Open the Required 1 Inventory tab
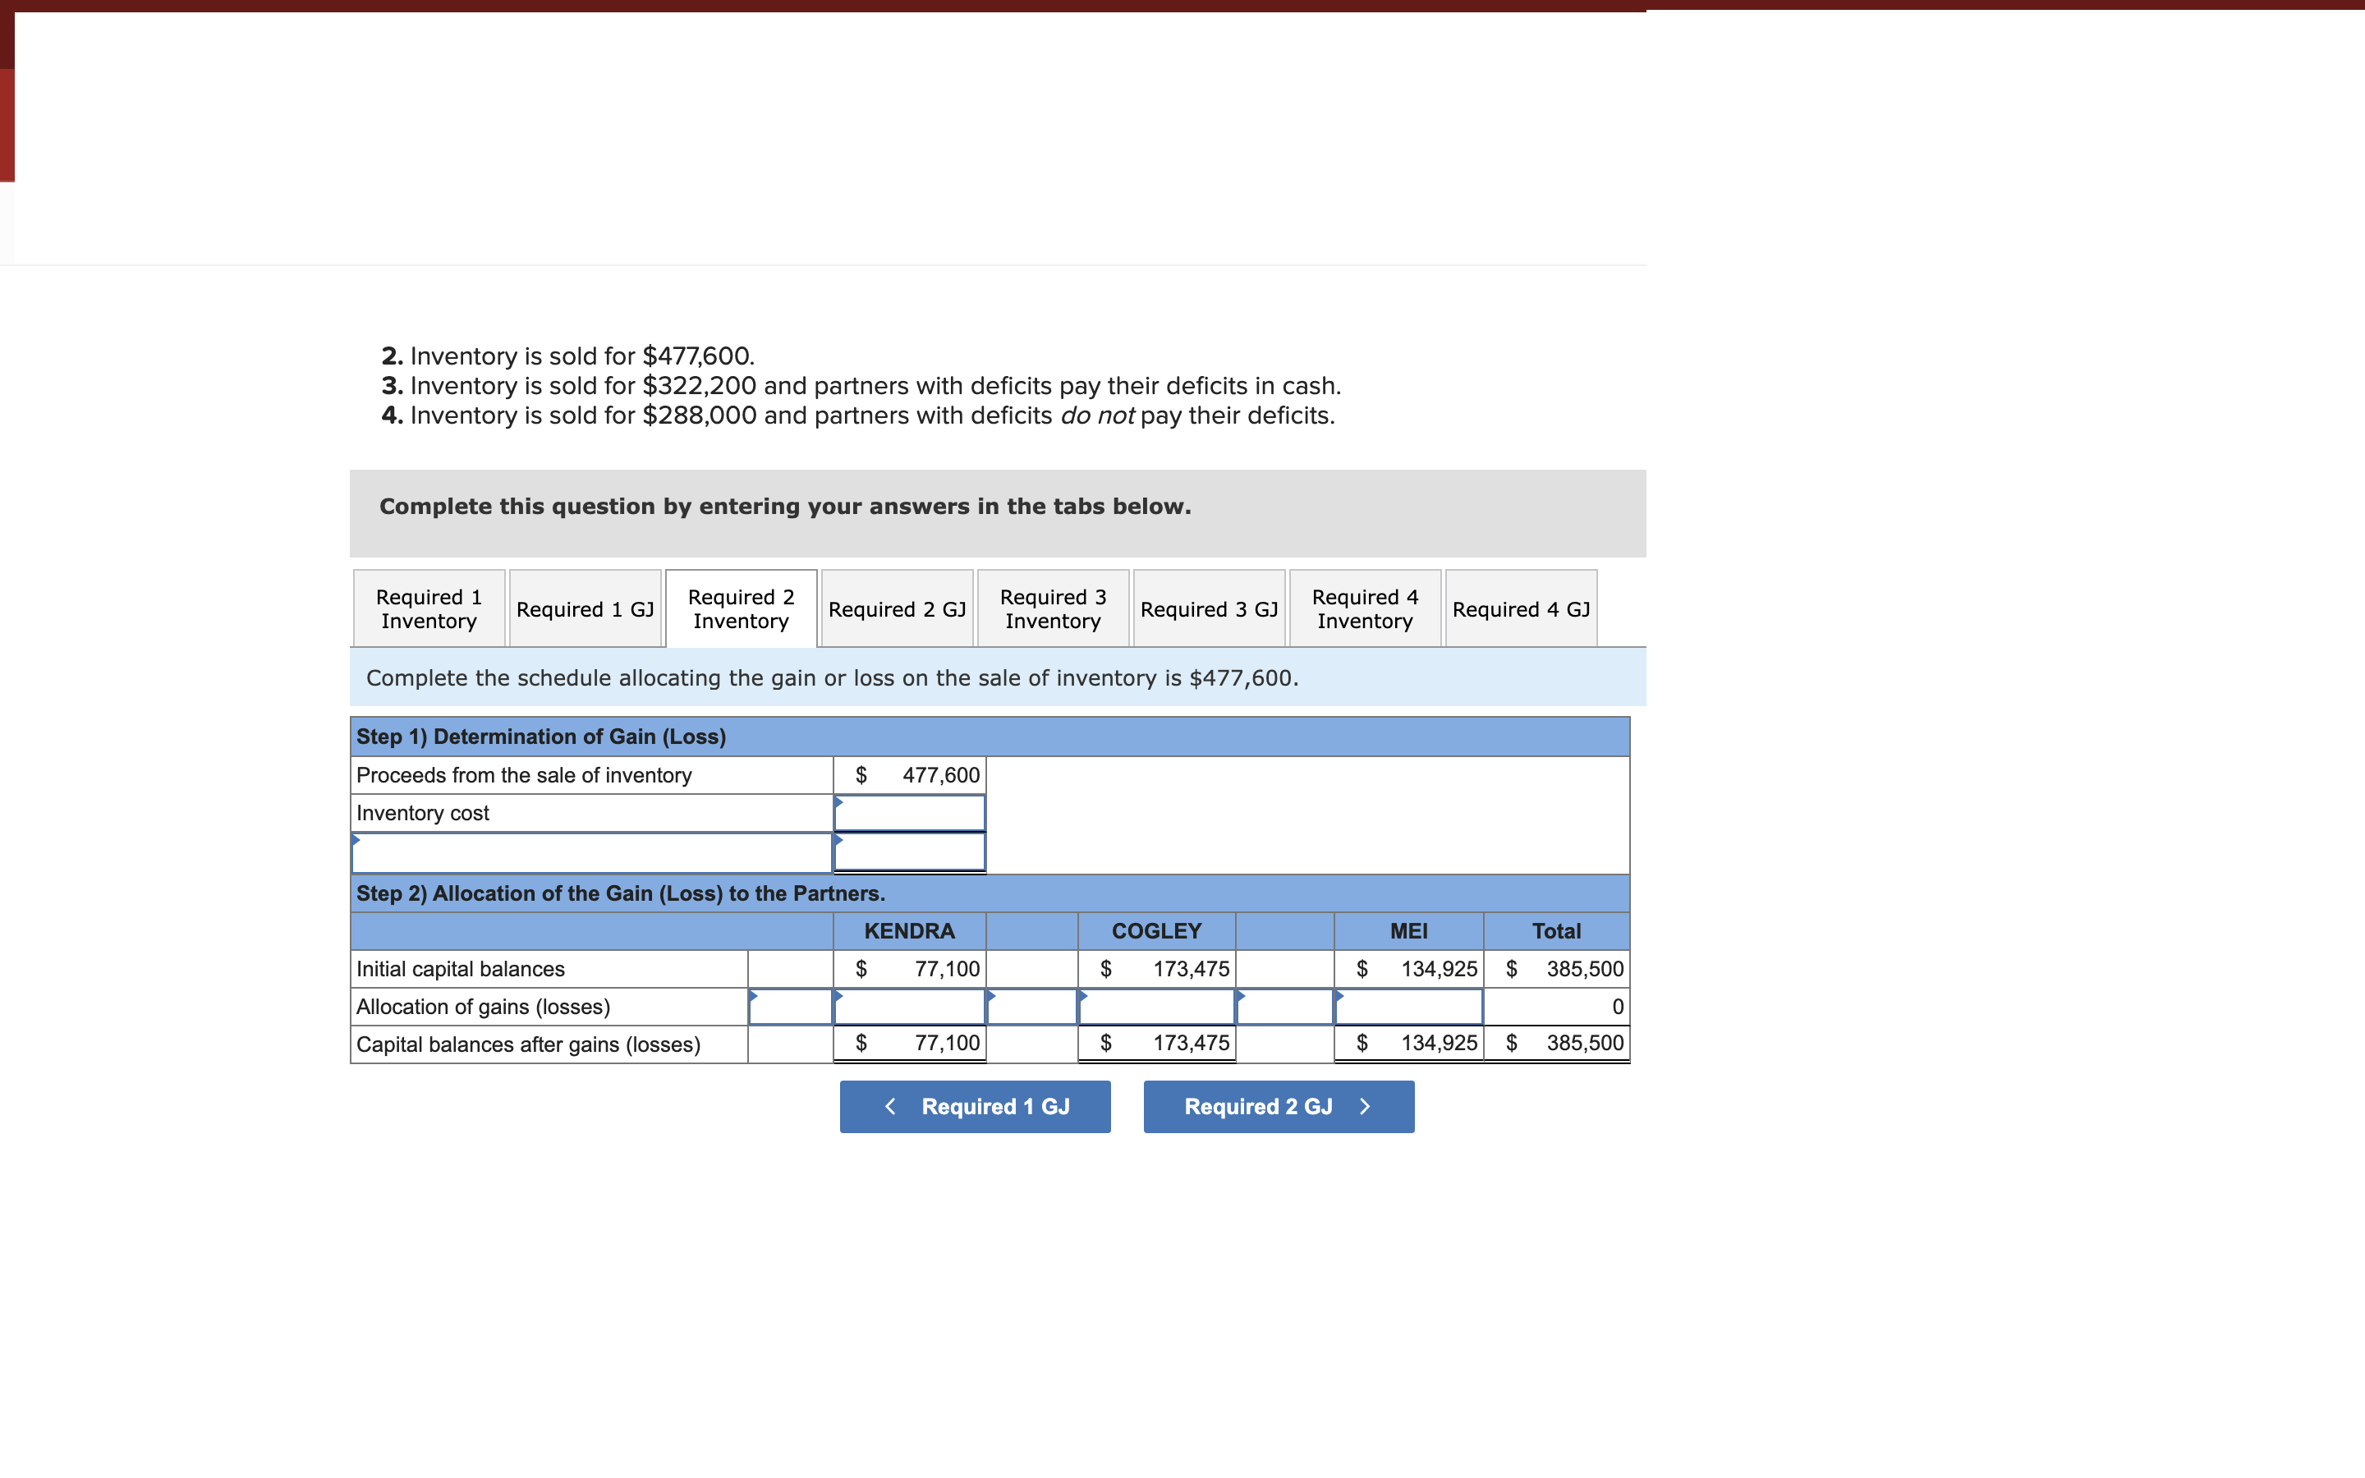The image size is (2365, 1478). 428,608
